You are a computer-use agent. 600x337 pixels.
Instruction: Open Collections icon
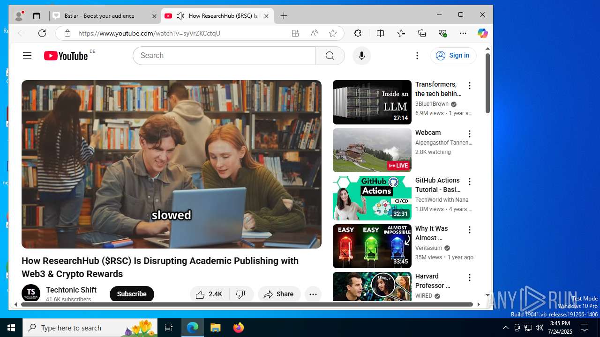pyautogui.click(x=422, y=33)
